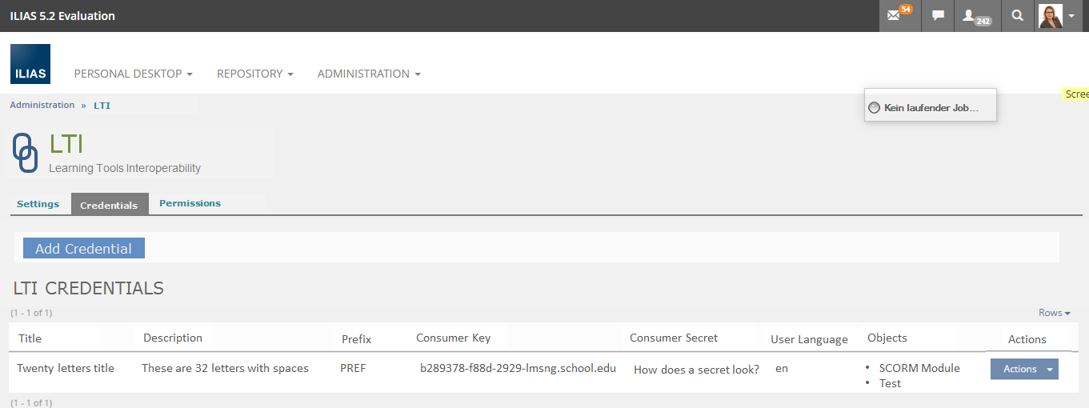This screenshot has width=1089, height=408.
Task: Open the Rows dropdown
Action: pyautogui.click(x=1054, y=313)
